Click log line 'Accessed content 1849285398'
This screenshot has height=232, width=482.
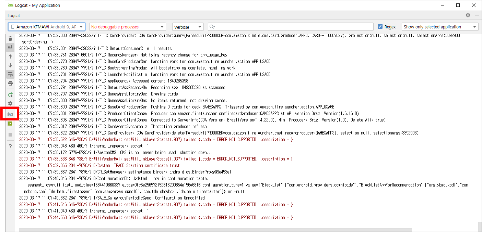[x=104, y=81]
